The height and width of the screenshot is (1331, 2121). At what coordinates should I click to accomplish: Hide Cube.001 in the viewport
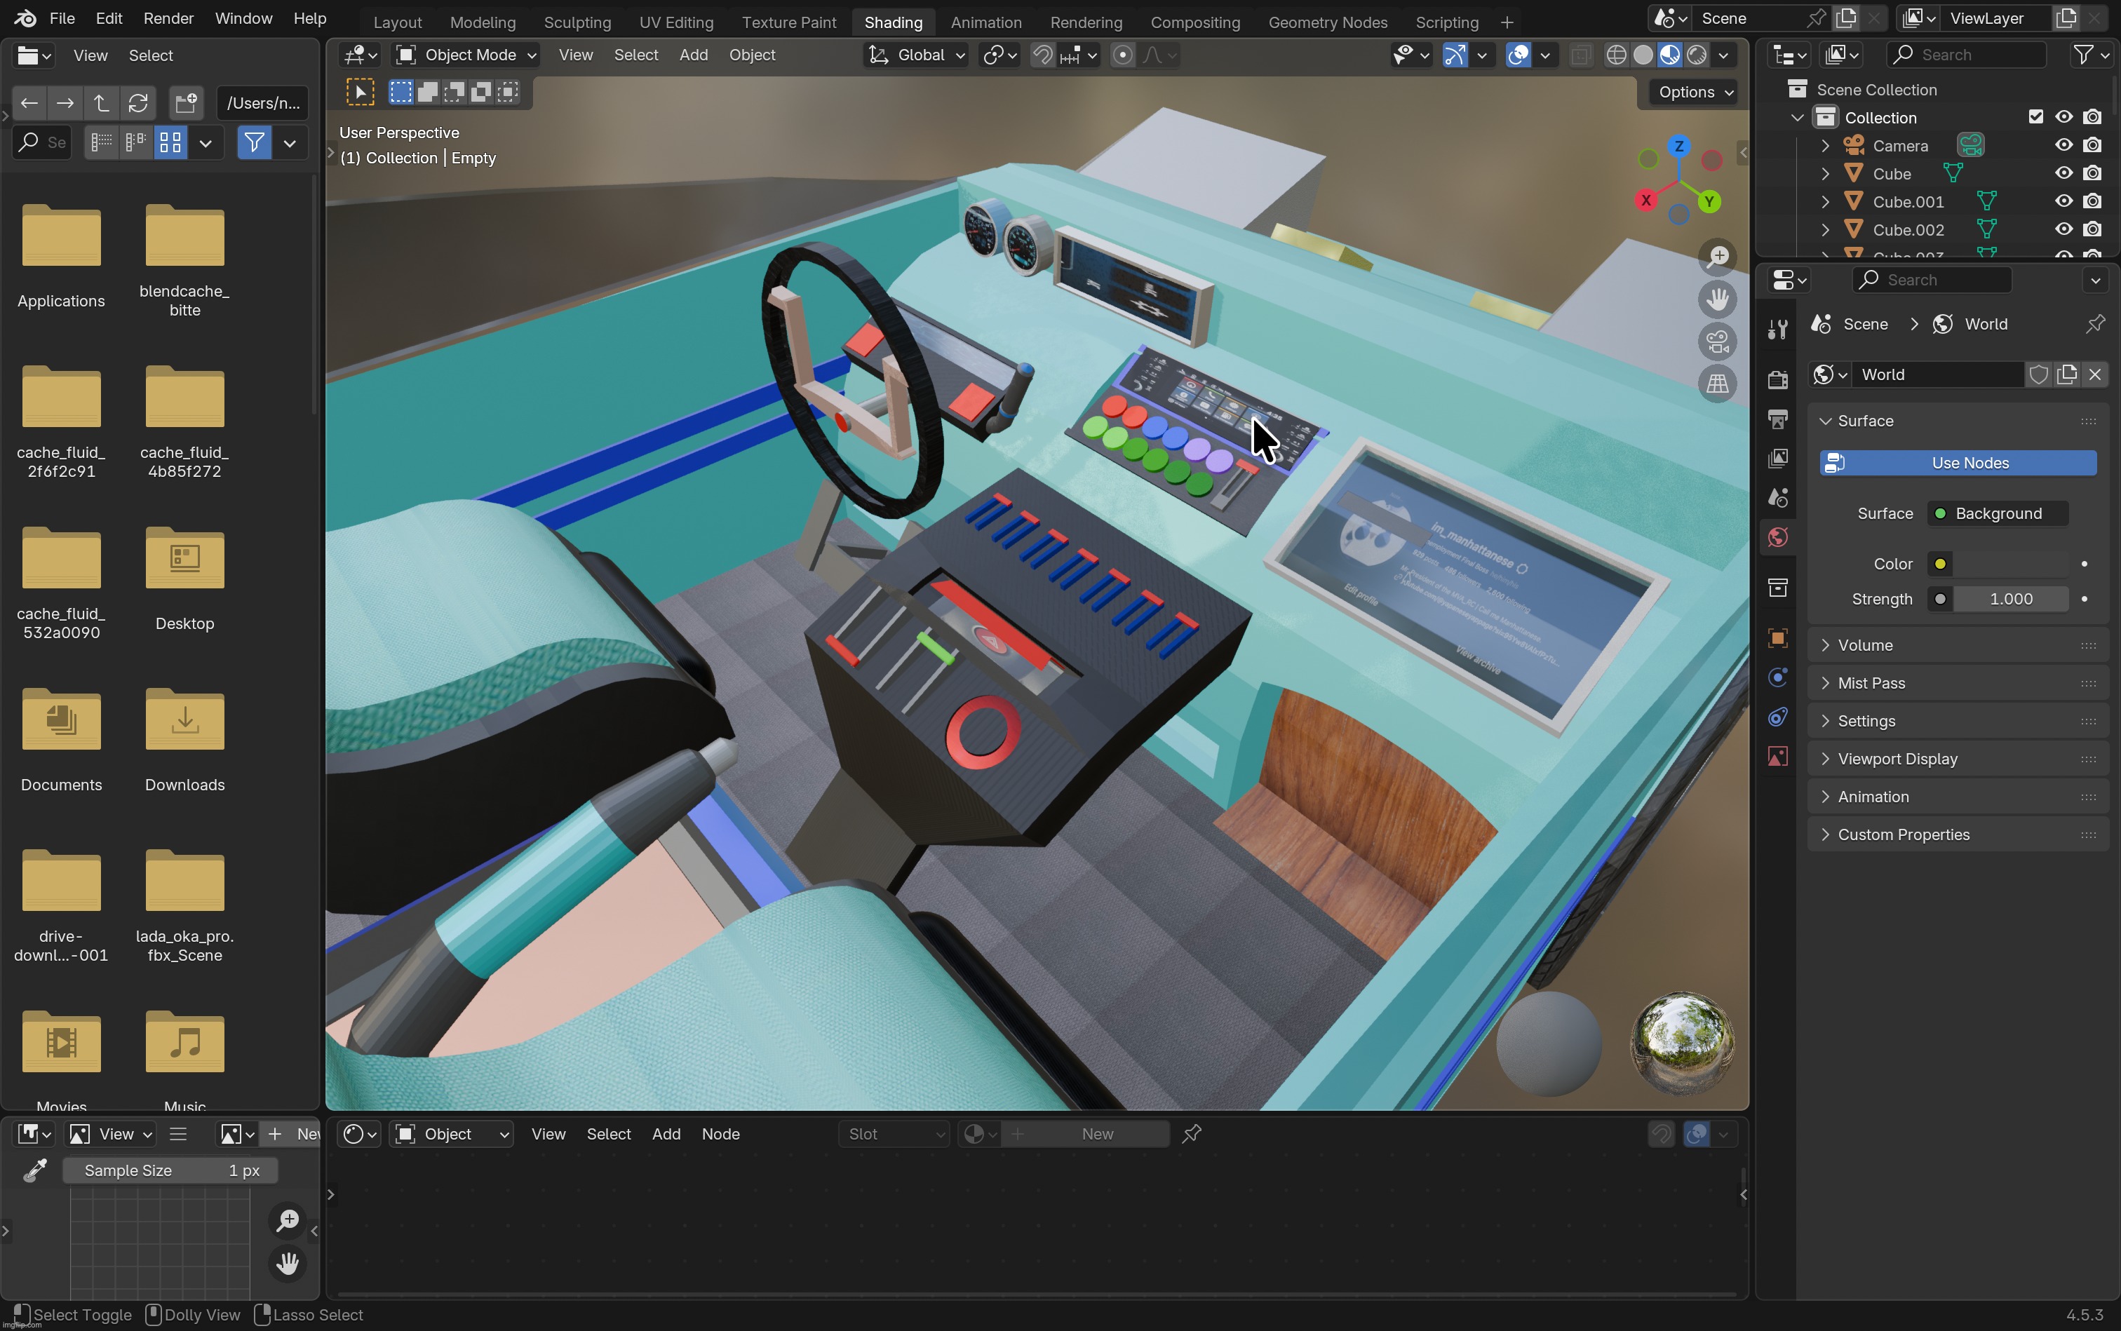pos(2062,201)
